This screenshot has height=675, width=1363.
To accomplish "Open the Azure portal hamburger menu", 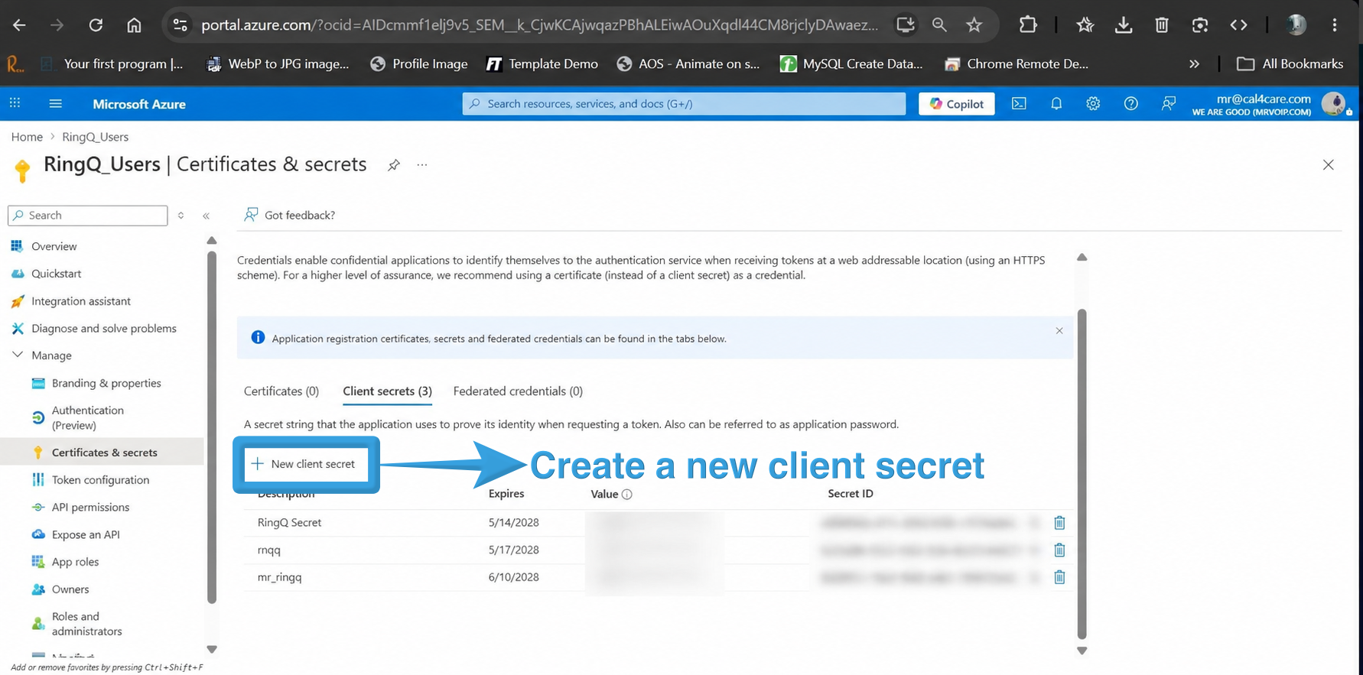I will (x=55, y=103).
